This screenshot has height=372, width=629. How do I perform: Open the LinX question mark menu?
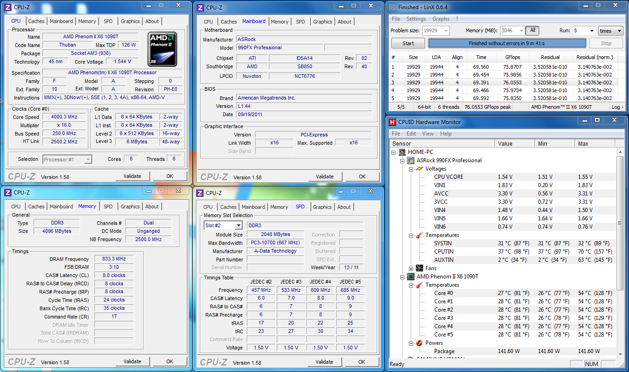[x=457, y=19]
